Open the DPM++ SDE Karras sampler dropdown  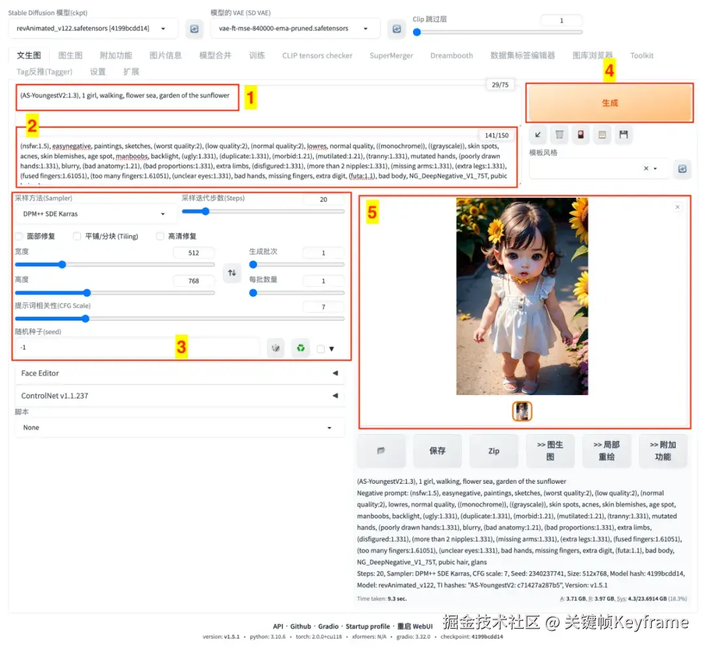pos(95,214)
